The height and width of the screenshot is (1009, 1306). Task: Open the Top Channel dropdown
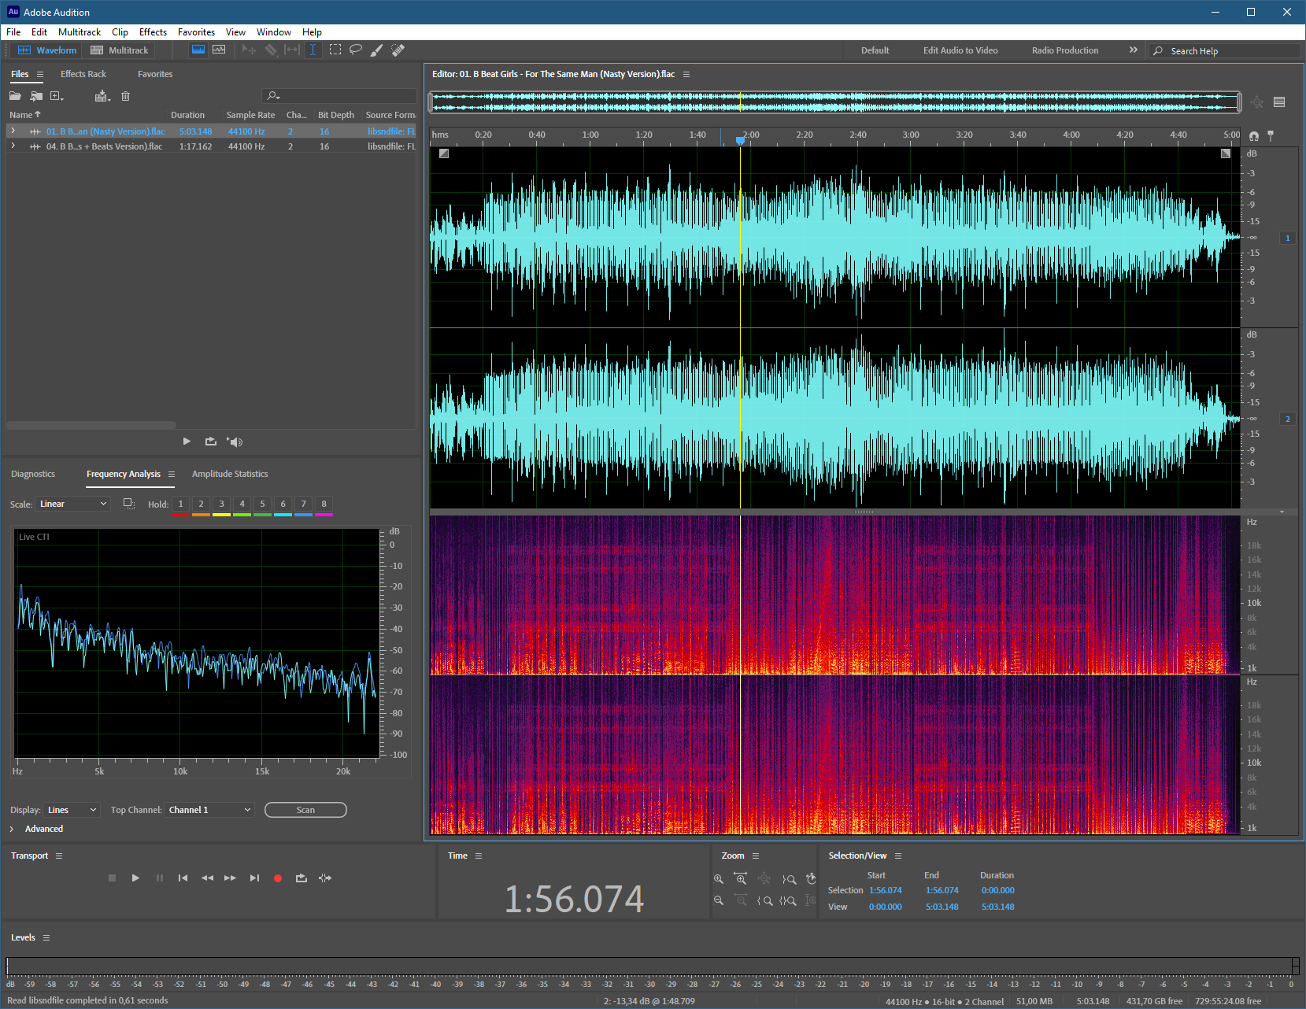[x=209, y=810]
